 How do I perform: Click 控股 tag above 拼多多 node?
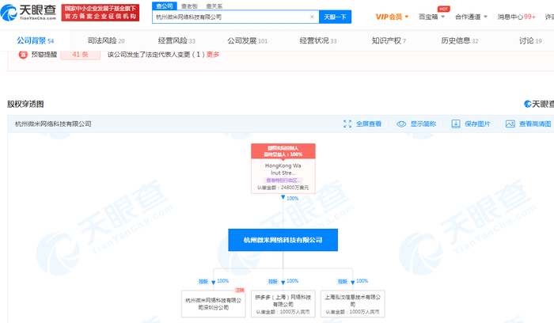pyautogui.click(x=273, y=281)
